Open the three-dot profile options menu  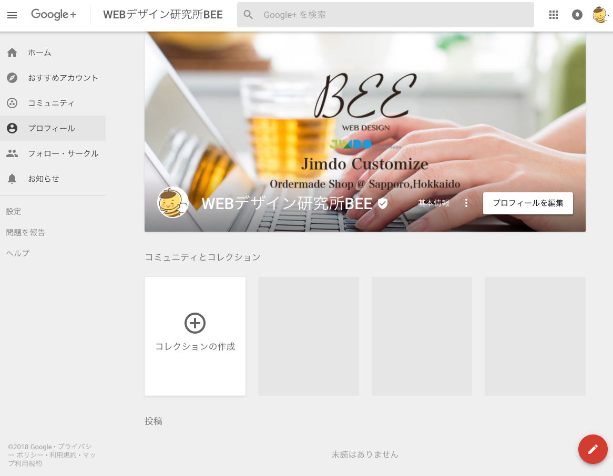(x=466, y=203)
